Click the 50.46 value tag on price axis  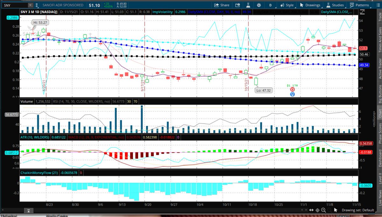(x=364, y=54)
